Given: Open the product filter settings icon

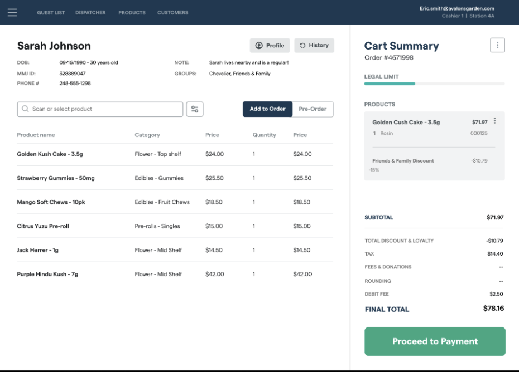Looking at the screenshot, I should 195,109.
